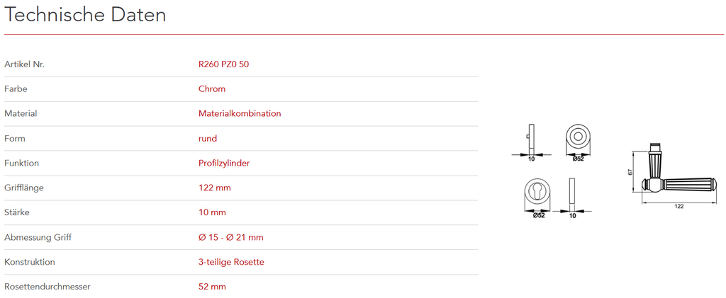Click the Technische Daten heading
Image resolution: width=726 pixels, height=298 pixels.
(85, 15)
